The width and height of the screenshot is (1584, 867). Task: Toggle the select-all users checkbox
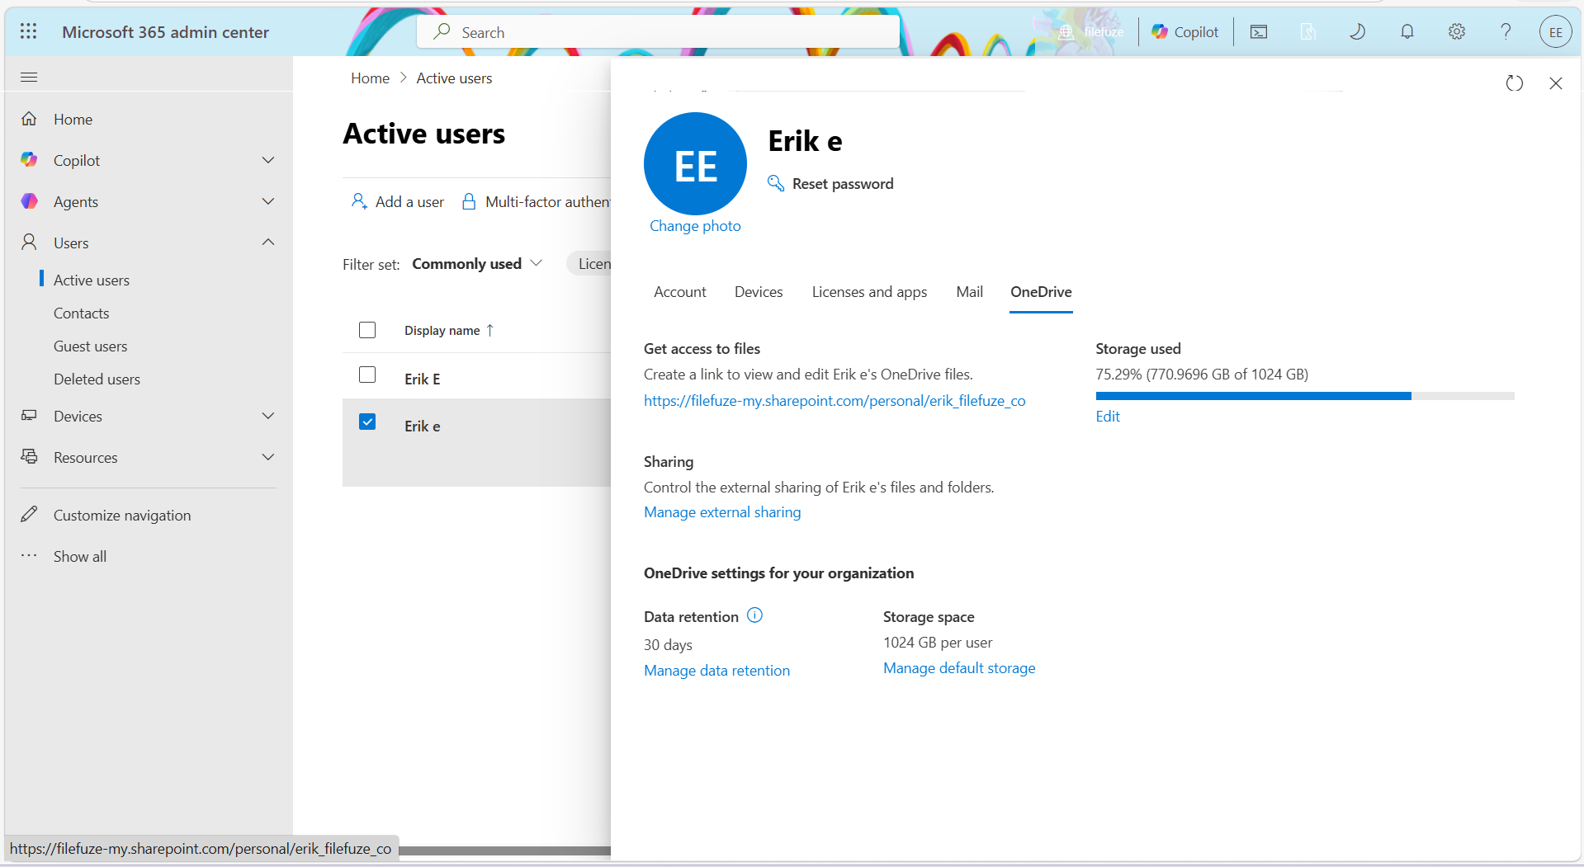click(367, 330)
